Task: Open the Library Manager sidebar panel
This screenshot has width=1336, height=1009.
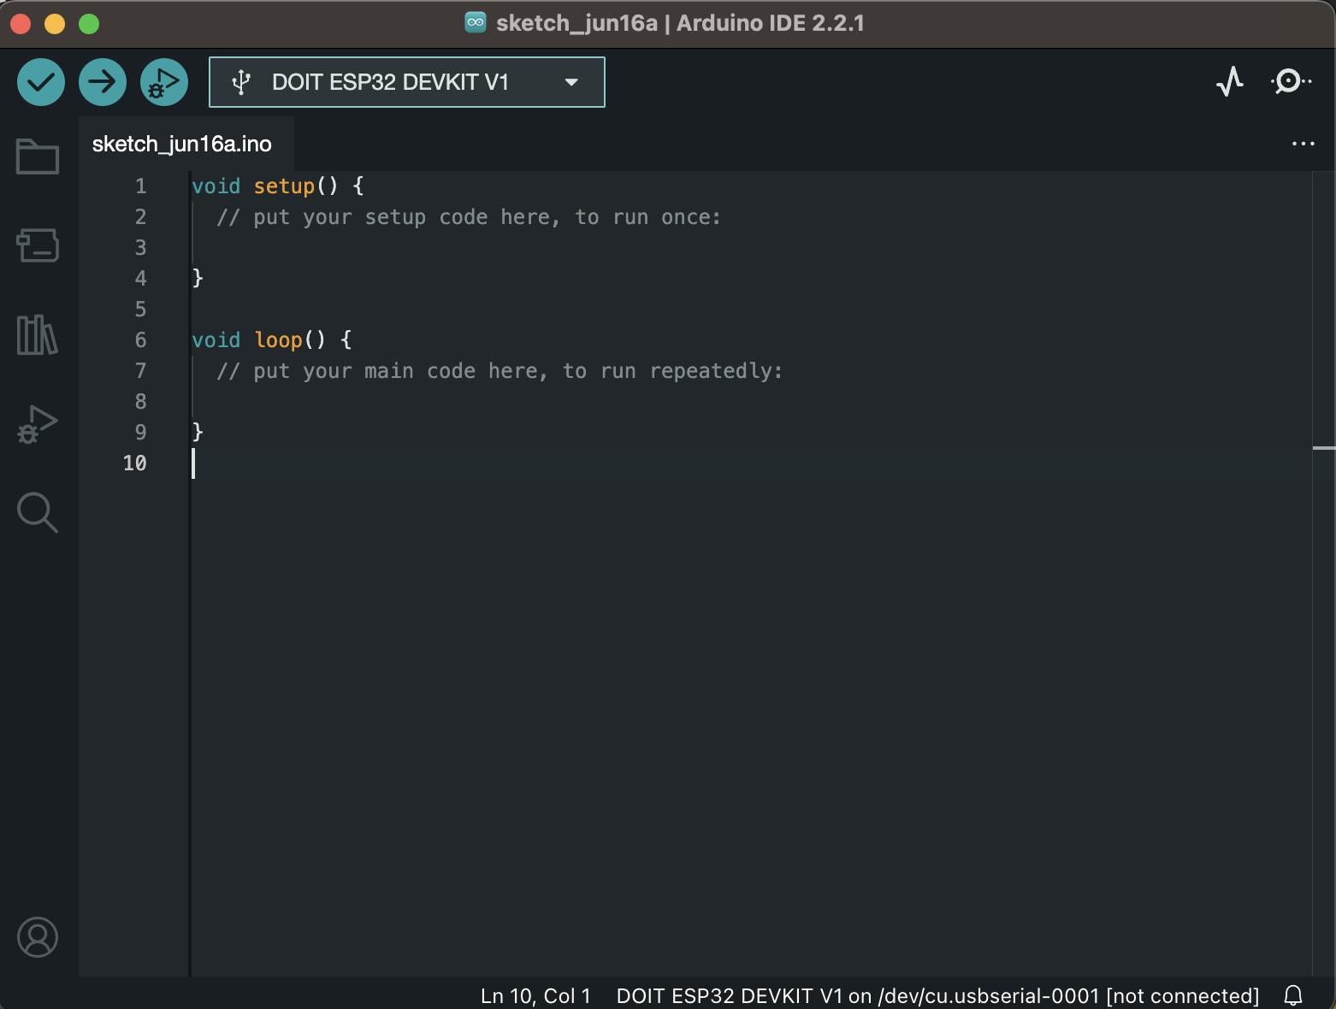Action: click(x=38, y=334)
